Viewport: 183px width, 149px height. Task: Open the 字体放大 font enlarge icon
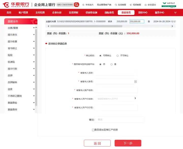point(84,5)
